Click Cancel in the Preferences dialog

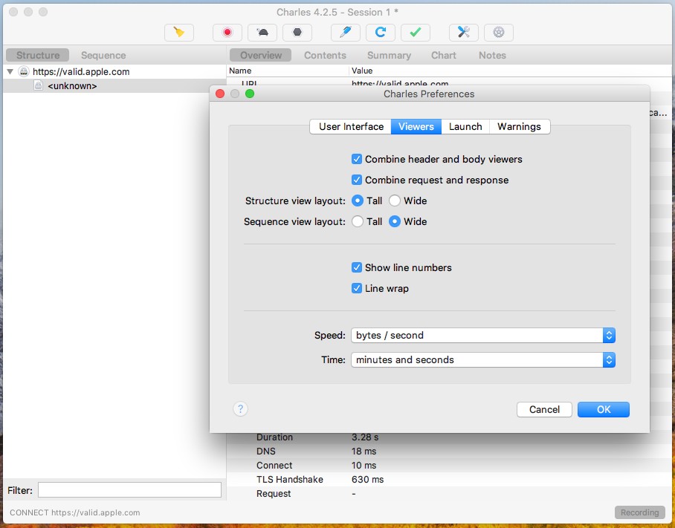(544, 410)
